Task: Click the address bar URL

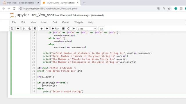Action: pos(50,8)
